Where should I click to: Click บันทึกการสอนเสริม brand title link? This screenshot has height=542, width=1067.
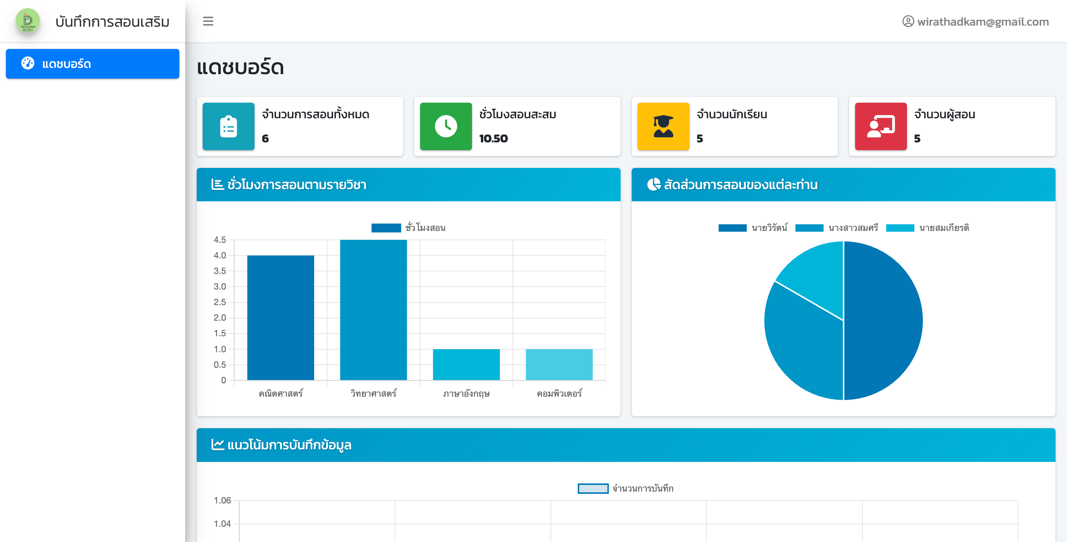click(112, 22)
